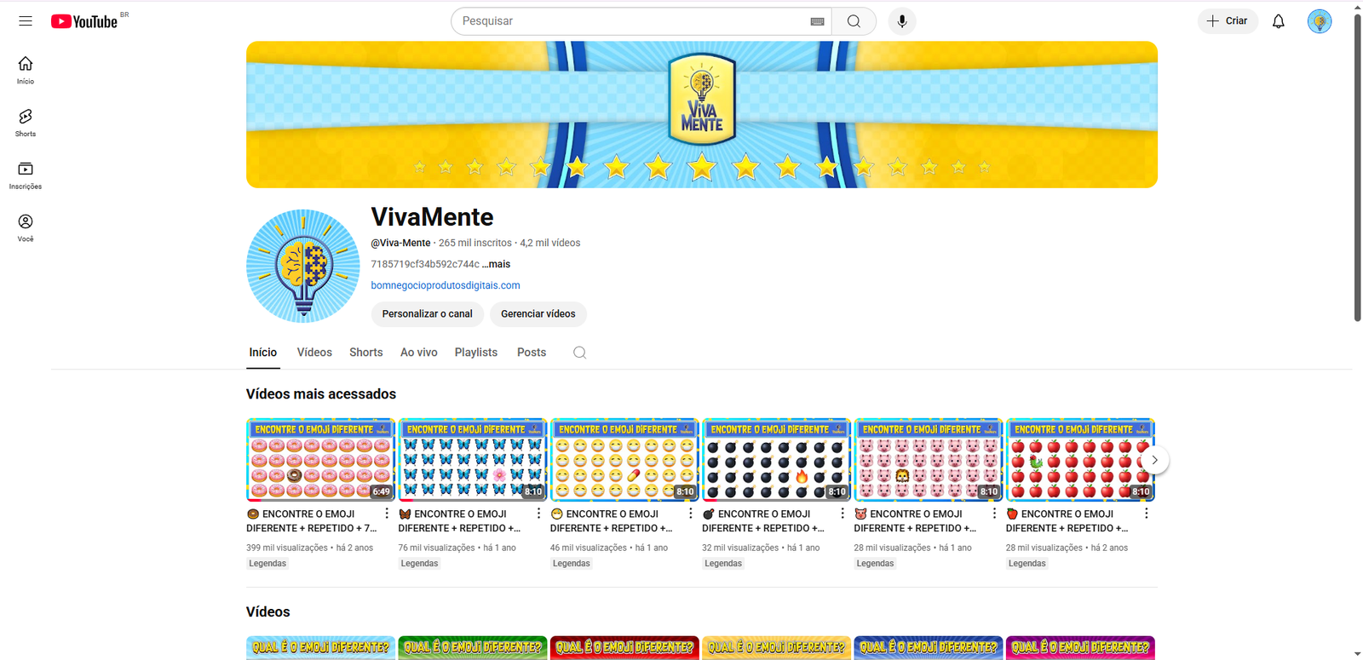Open pig emoji video thumbnail

pos(929,460)
